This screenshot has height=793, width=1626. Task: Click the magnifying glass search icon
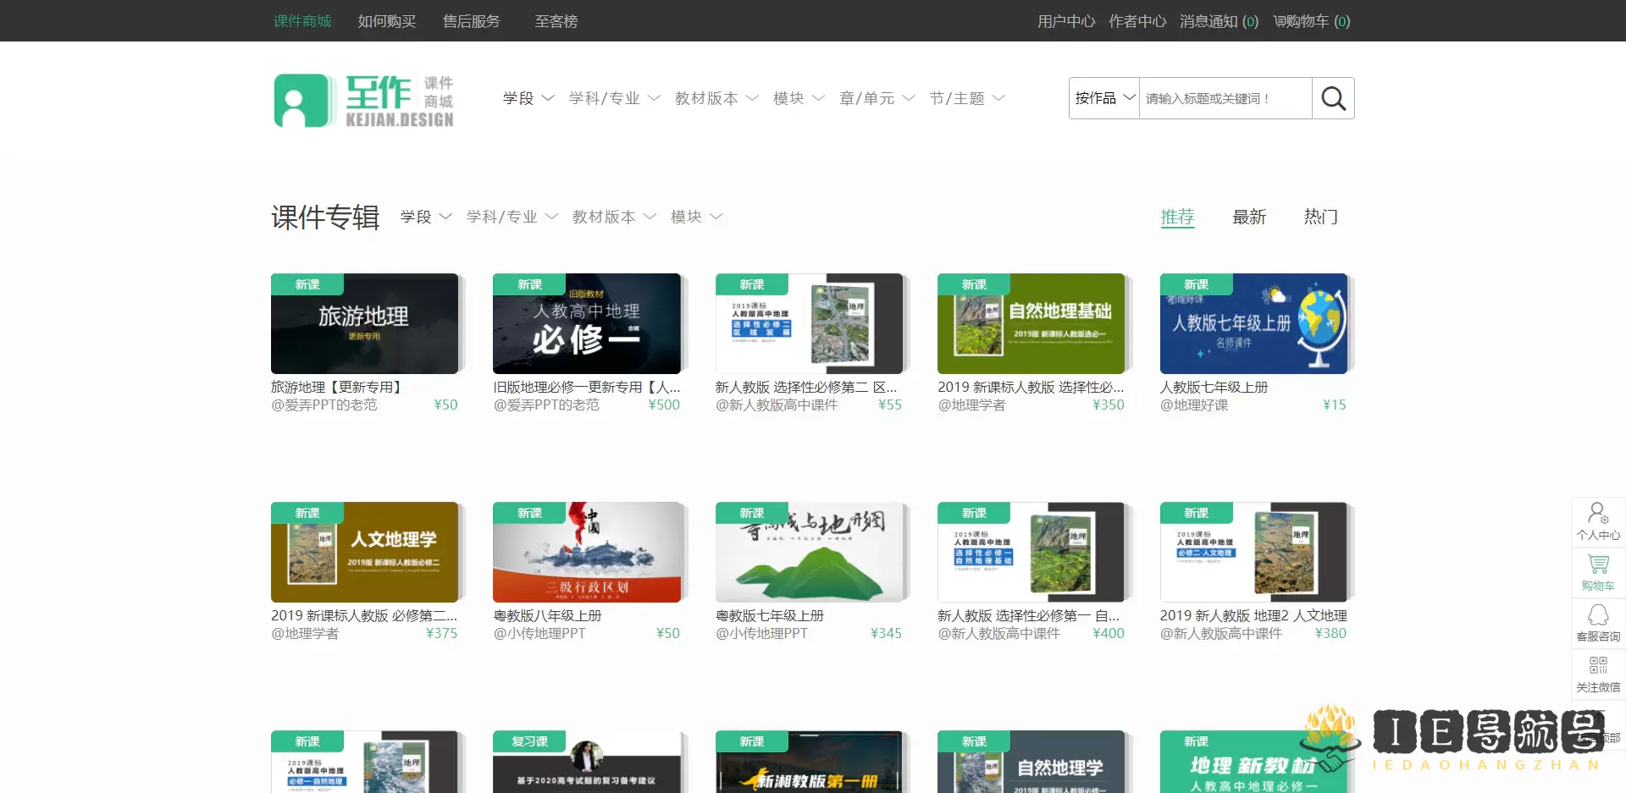click(1333, 99)
